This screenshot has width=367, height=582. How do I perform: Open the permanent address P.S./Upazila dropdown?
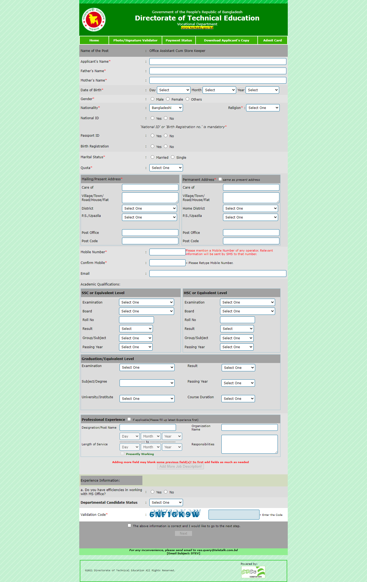pyautogui.click(x=250, y=217)
